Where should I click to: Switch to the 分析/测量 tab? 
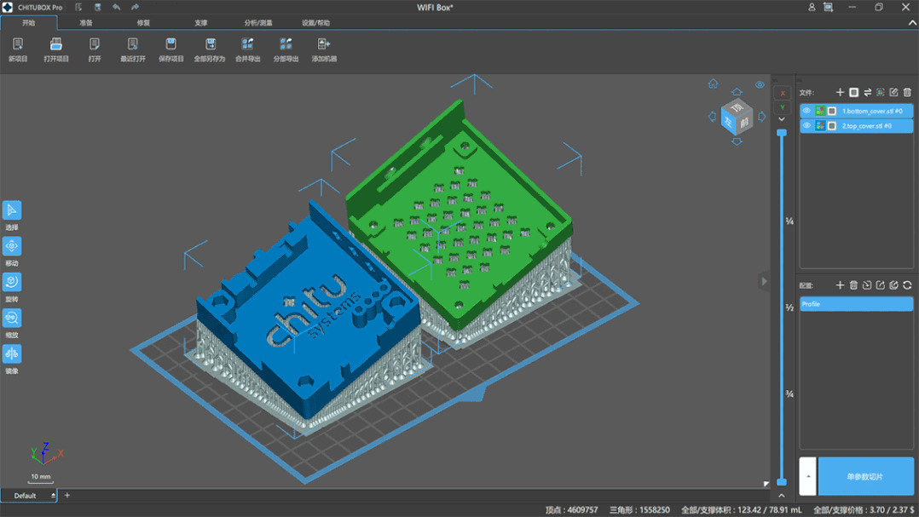click(x=258, y=23)
